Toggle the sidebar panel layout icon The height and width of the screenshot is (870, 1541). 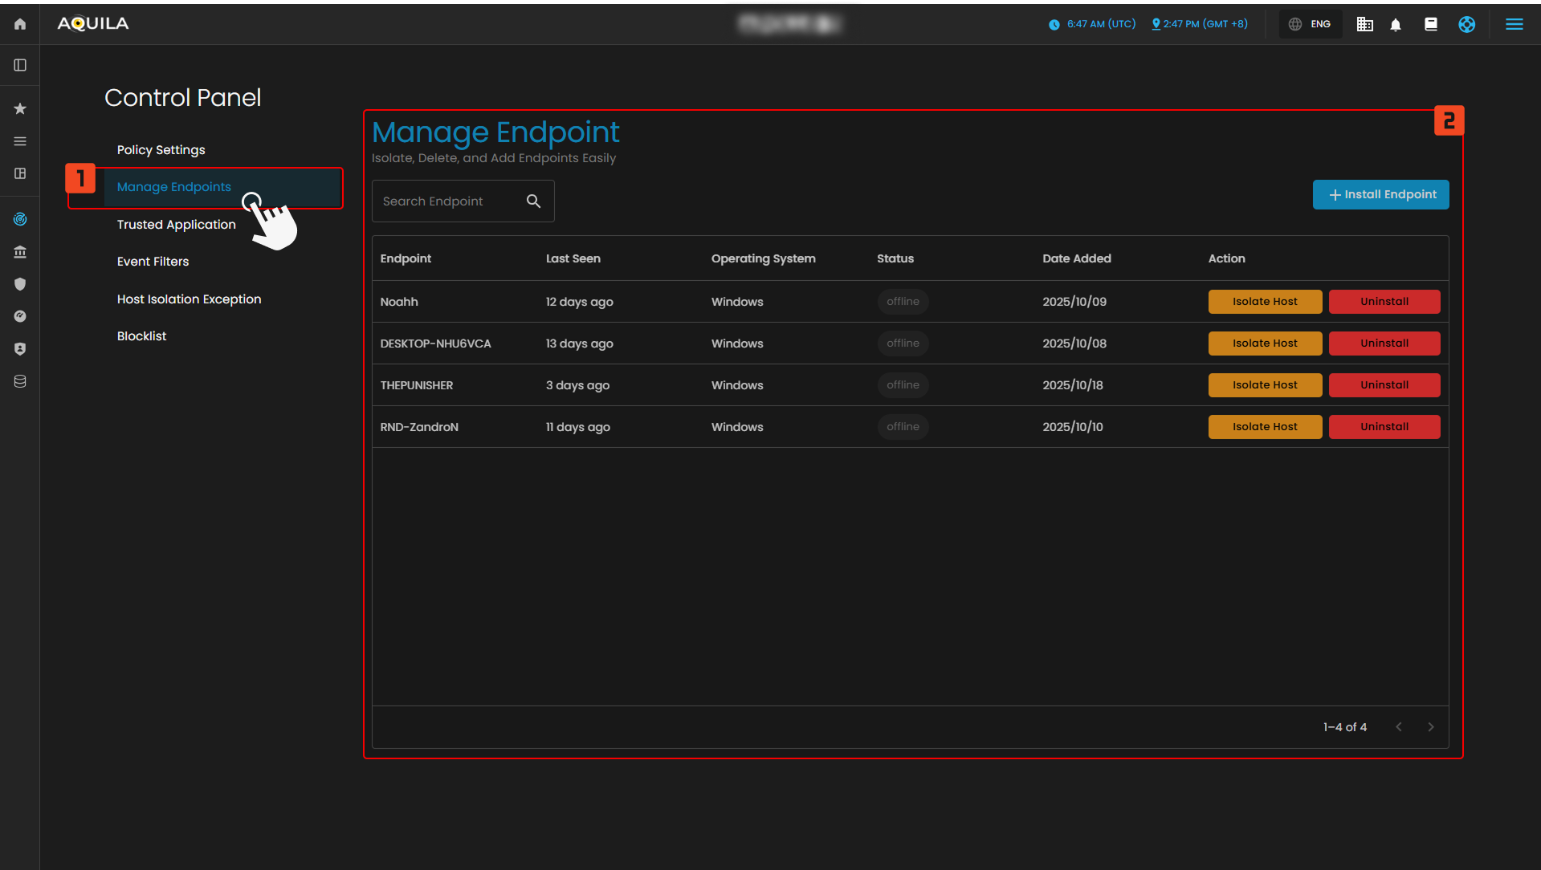pos(20,65)
